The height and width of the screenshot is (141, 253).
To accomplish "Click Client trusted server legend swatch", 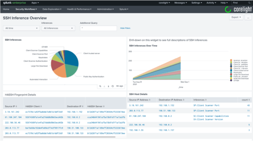I will tap(231, 70).
